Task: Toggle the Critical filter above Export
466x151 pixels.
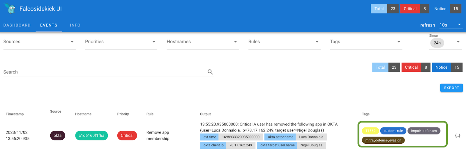Action: tap(411, 67)
